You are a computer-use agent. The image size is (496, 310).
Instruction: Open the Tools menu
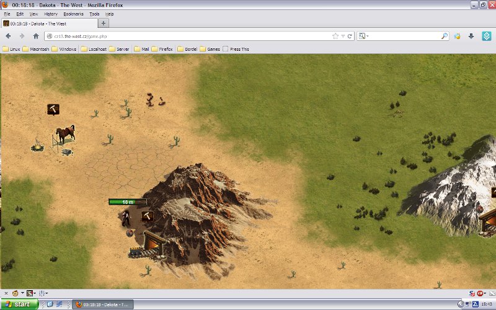click(94, 14)
